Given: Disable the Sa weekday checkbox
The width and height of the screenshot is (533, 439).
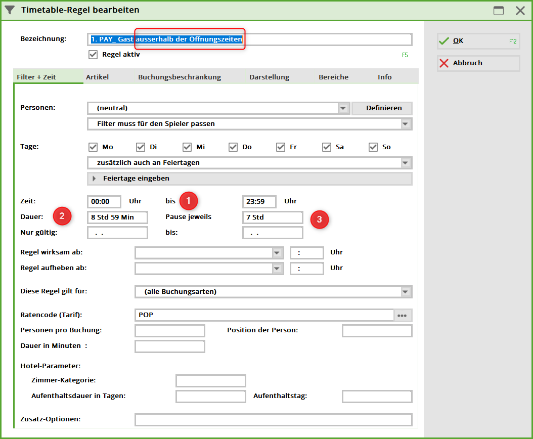Looking at the screenshot, I should [327, 147].
